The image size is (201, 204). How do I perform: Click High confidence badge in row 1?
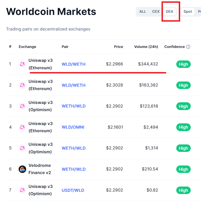point(183,64)
